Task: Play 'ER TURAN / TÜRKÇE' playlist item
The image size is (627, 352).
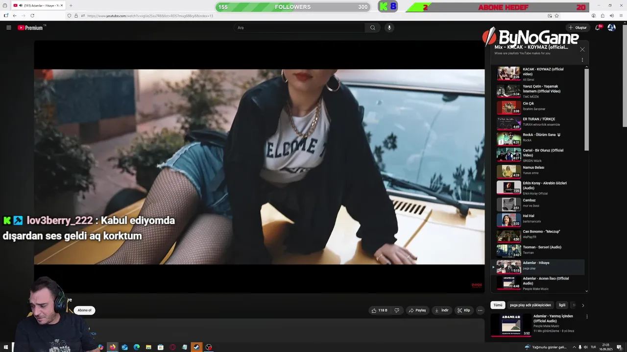Action: pyautogui.click(x=538, y=123)
